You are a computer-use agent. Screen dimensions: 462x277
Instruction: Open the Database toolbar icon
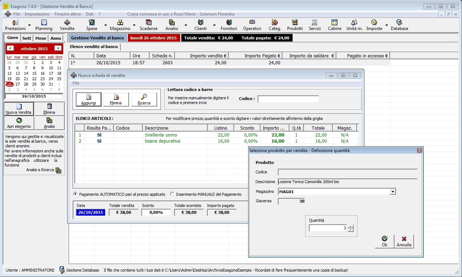(400, 25)
